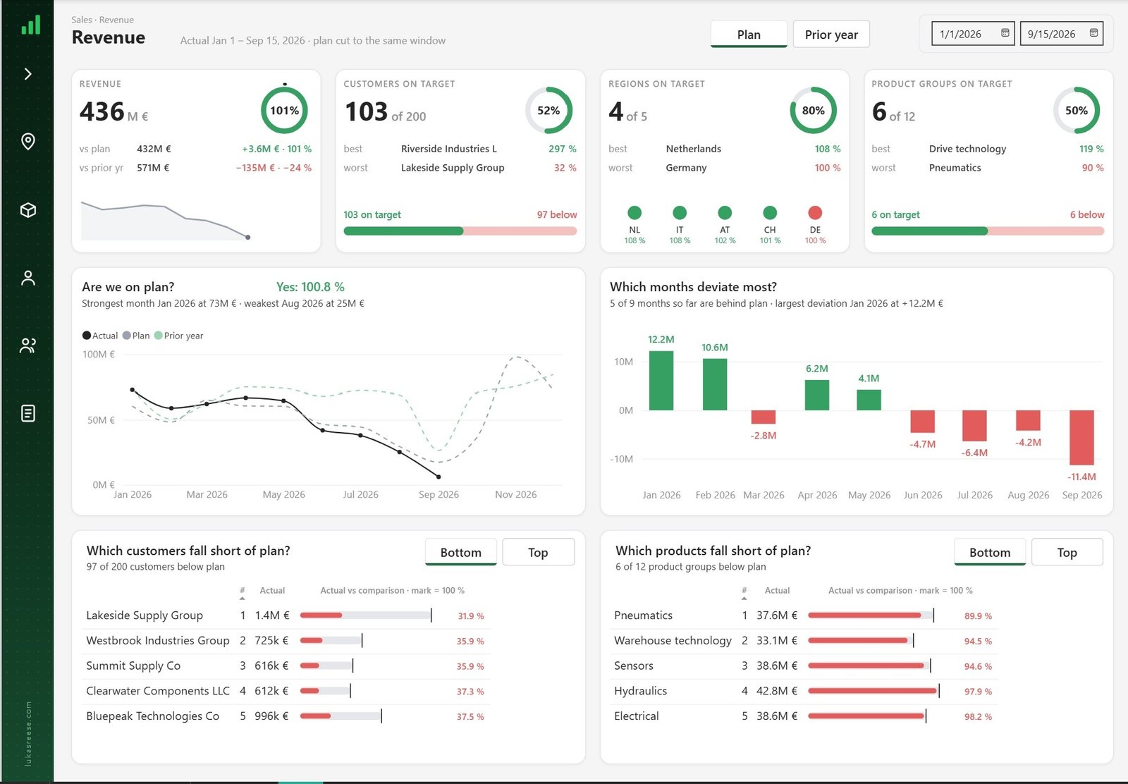Open the cube Products page icon

(x=27, y=210)
